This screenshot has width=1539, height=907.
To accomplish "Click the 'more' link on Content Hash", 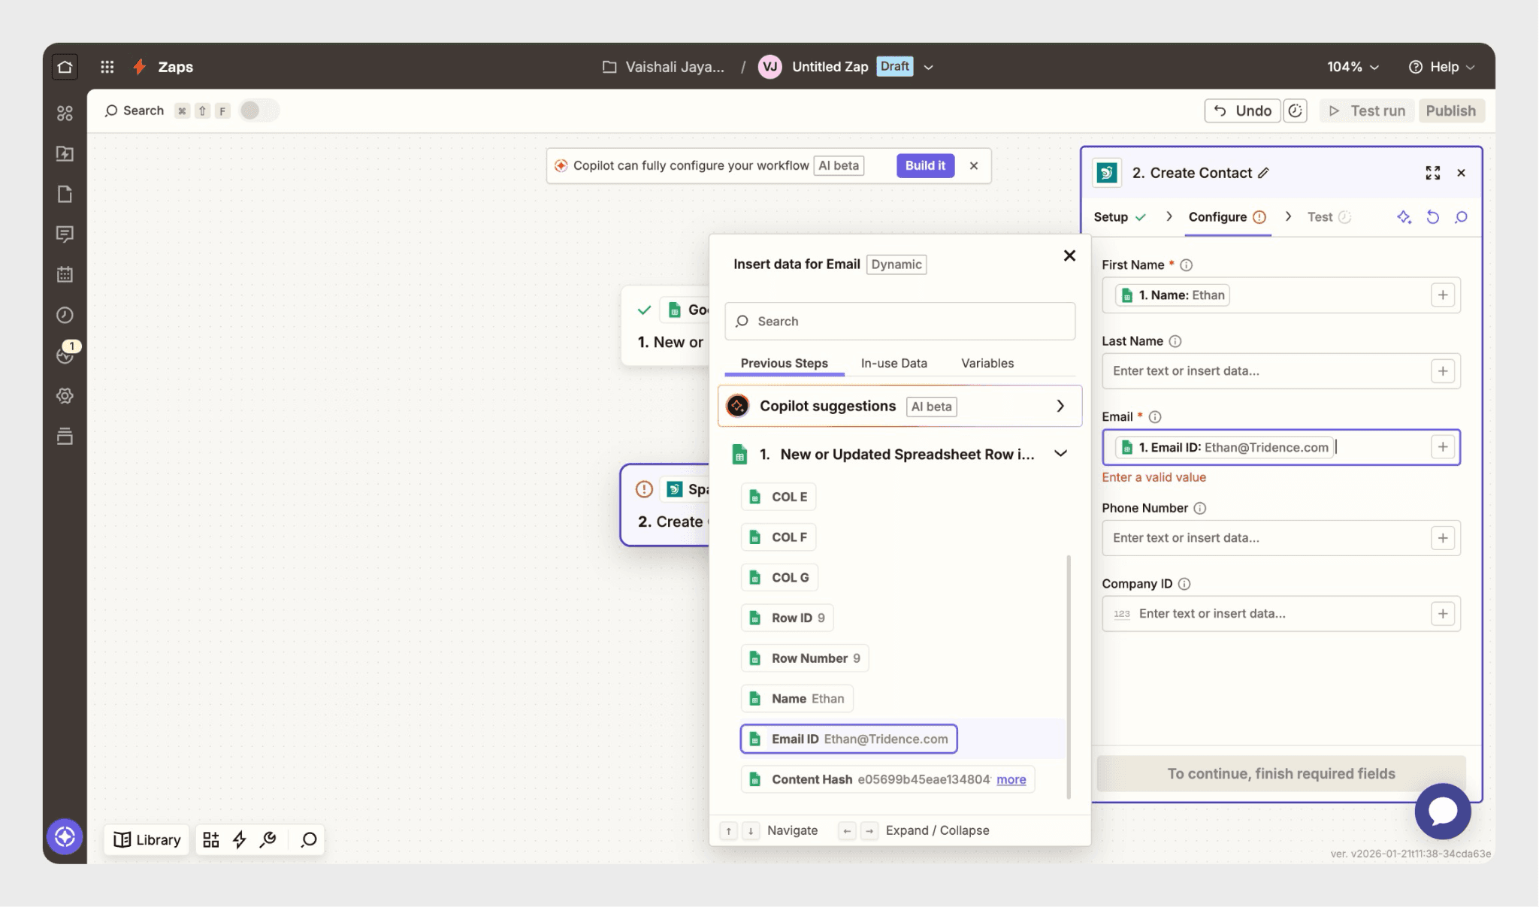I will (1011, 779).
